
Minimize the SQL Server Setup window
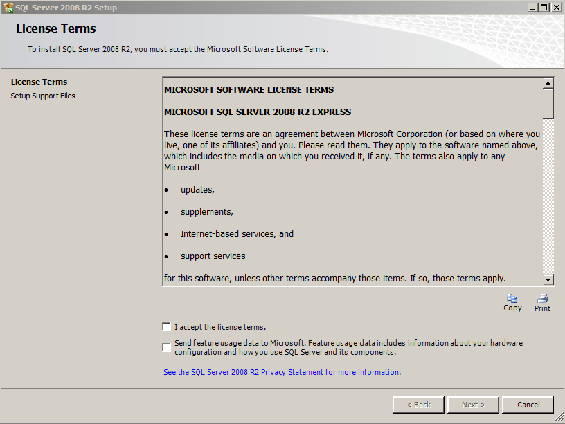point(533,7)
